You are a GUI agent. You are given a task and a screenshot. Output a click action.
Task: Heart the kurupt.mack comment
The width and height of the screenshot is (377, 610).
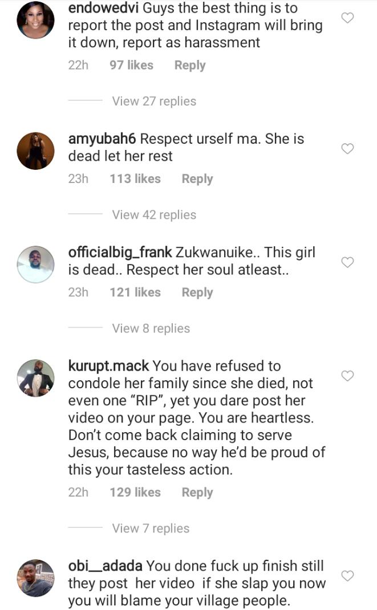pos(347,376)
